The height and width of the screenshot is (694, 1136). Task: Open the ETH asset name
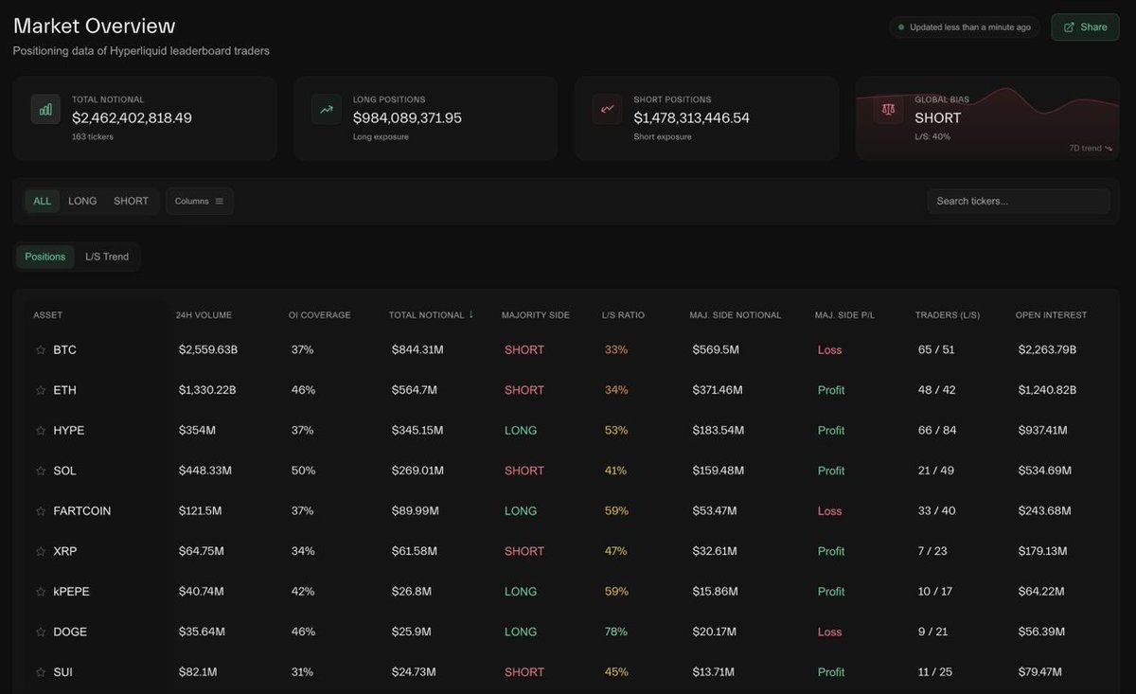pyautogui.click(x=64, y=390)
